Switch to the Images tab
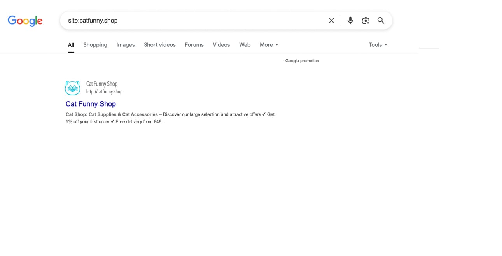 click(126, 45)
